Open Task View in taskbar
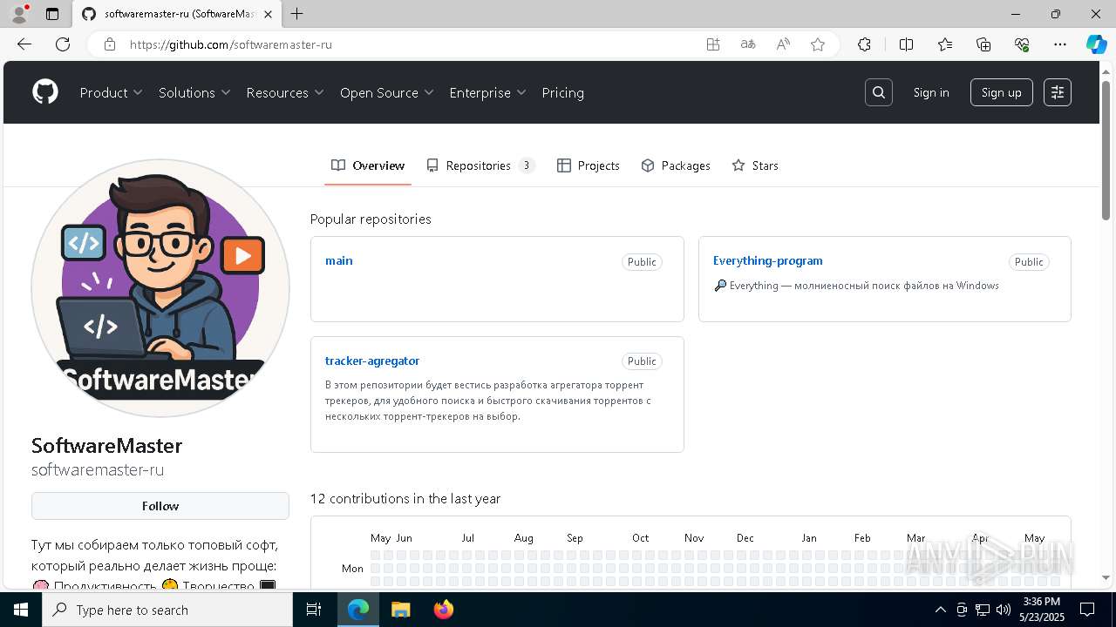 pos(314,610)
